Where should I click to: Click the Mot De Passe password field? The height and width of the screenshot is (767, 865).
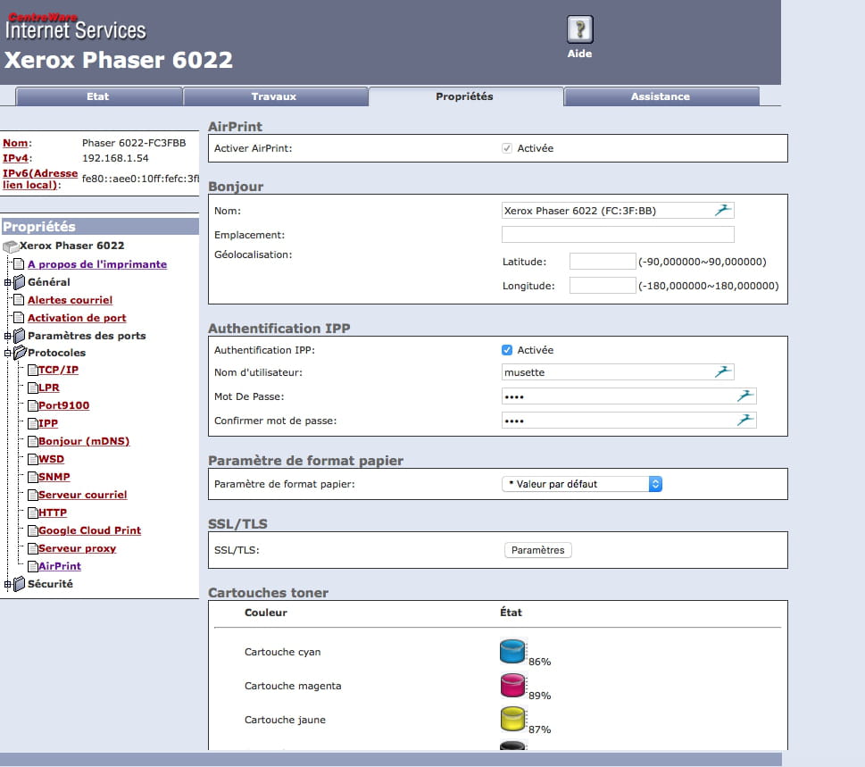[629, 396]
